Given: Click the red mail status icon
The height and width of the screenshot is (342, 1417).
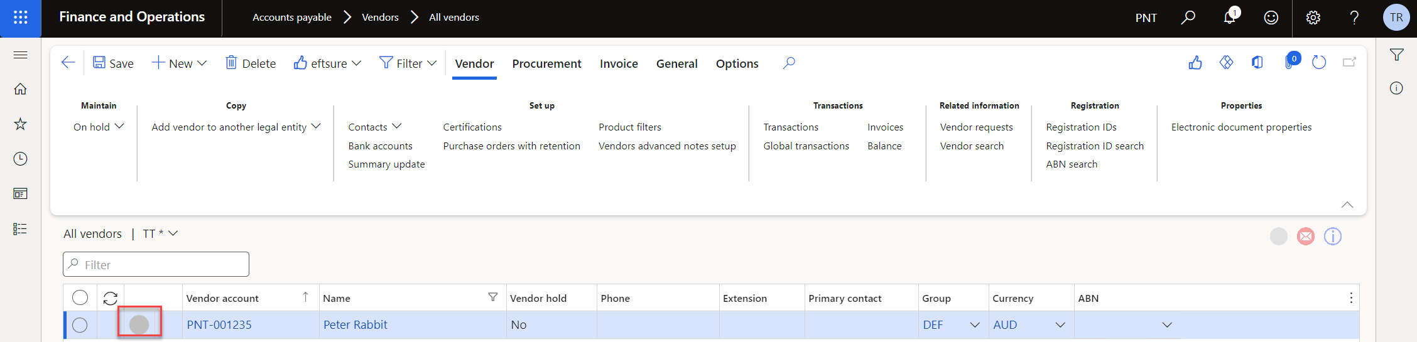Looking at the screenshot, I should (1306, 237).
